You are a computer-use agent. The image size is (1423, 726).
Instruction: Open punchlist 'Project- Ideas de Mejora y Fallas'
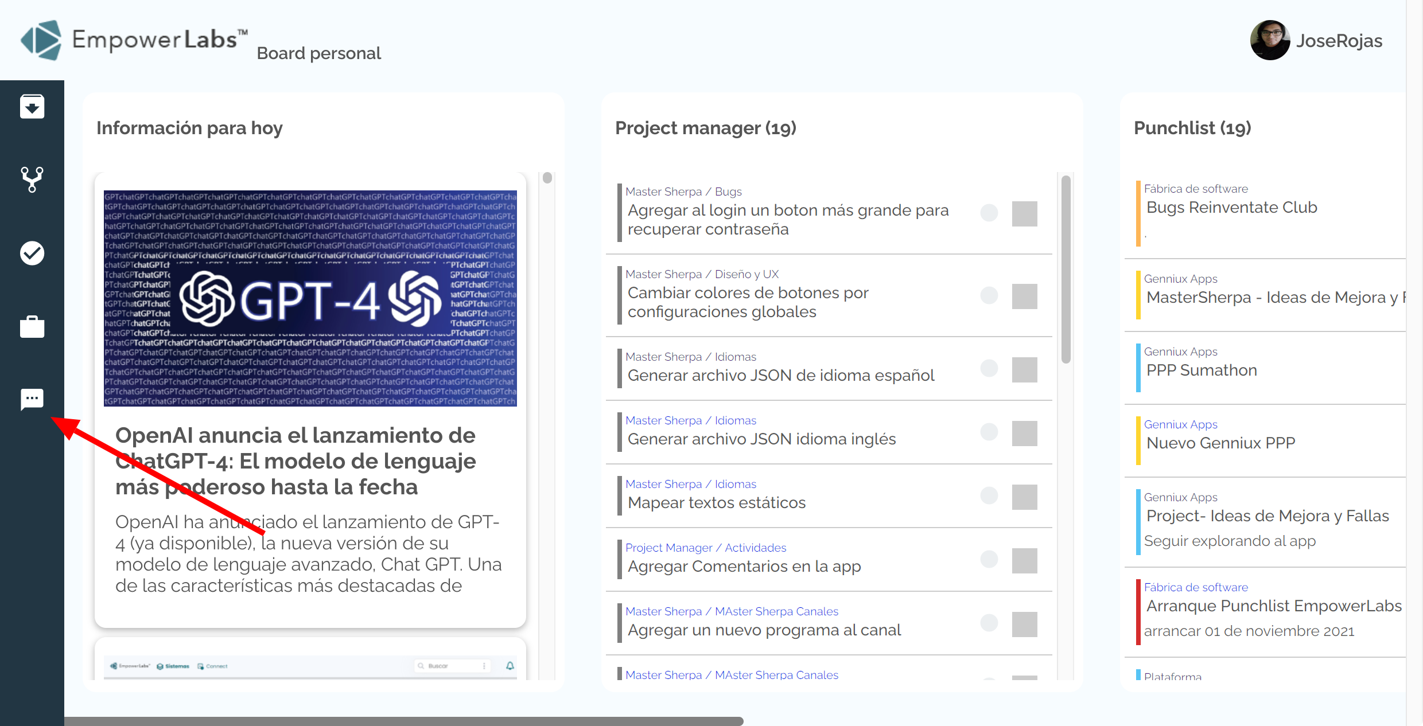[1268, 516]
